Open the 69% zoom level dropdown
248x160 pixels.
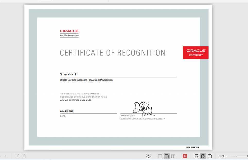(223, 156)
